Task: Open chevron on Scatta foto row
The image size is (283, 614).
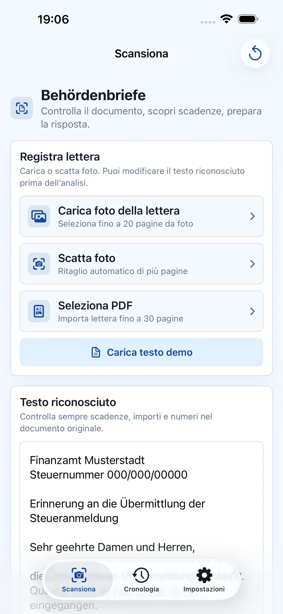Action: [x=252, y=264]
